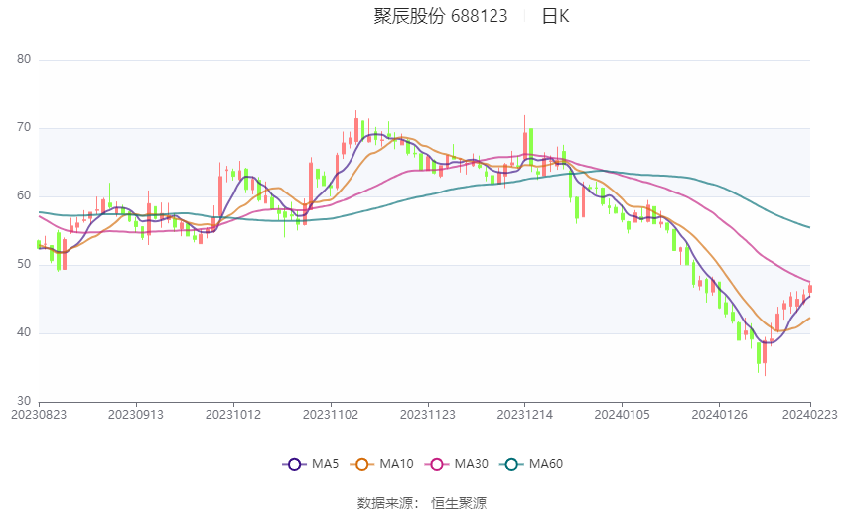
Task: Click the data source text 恒生聚源
Action: click(x=459, y=503)
